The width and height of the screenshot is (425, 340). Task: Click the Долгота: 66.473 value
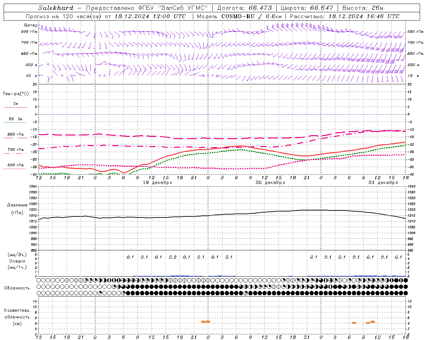[x=244, y=8]
